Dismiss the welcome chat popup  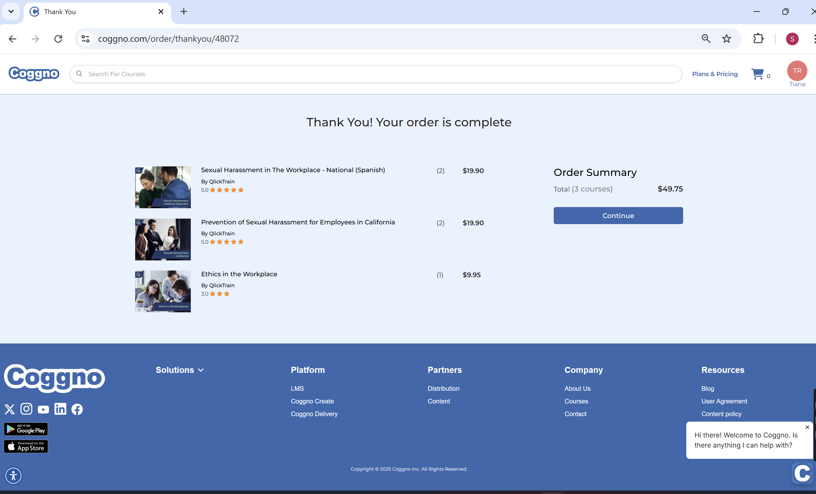coord(807,427)
